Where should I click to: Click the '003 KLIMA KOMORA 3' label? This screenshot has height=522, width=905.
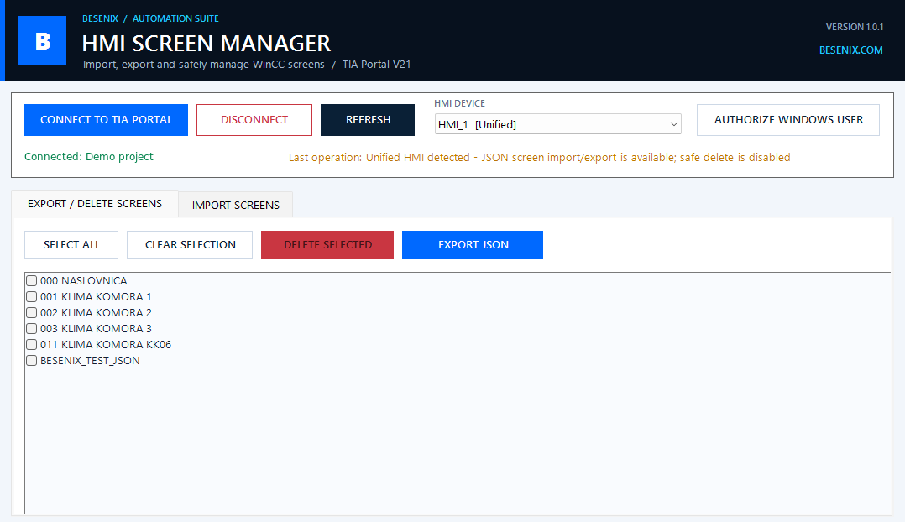click(96, 329)
